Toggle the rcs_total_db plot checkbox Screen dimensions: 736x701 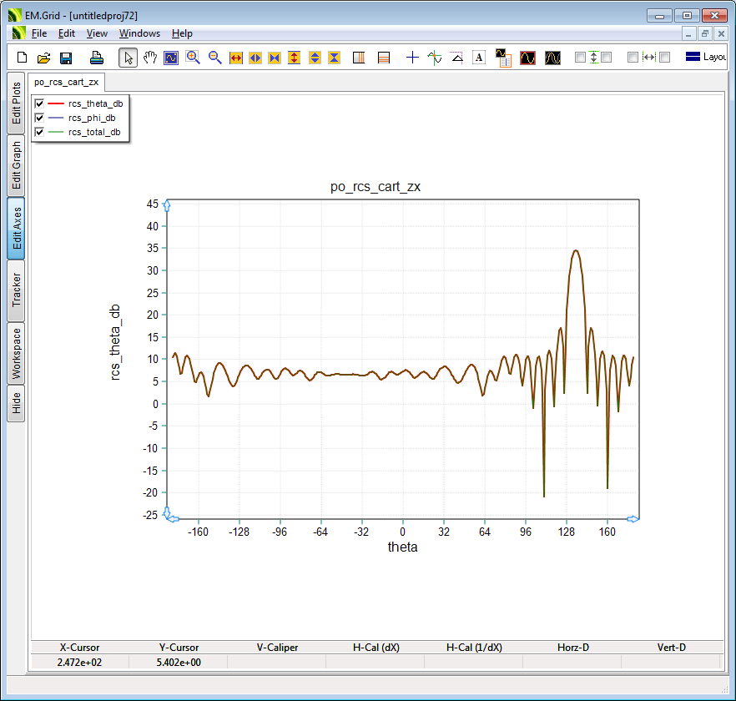(39, 132)
